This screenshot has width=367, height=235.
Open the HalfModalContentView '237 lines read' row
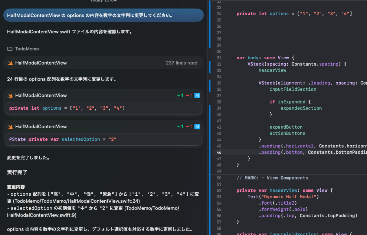pyautogui.click(x=103, y=63)
